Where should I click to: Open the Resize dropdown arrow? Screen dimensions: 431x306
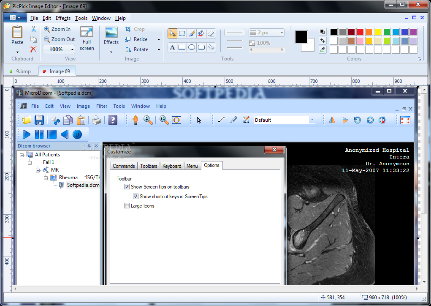coord(159,39)
